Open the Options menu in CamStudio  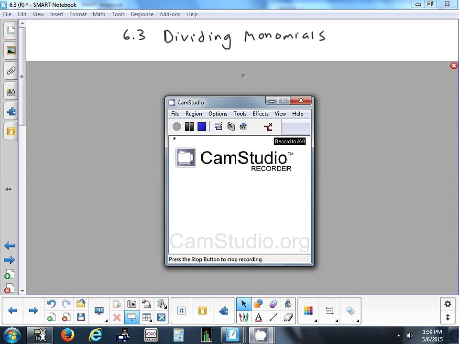pos(218,114)
